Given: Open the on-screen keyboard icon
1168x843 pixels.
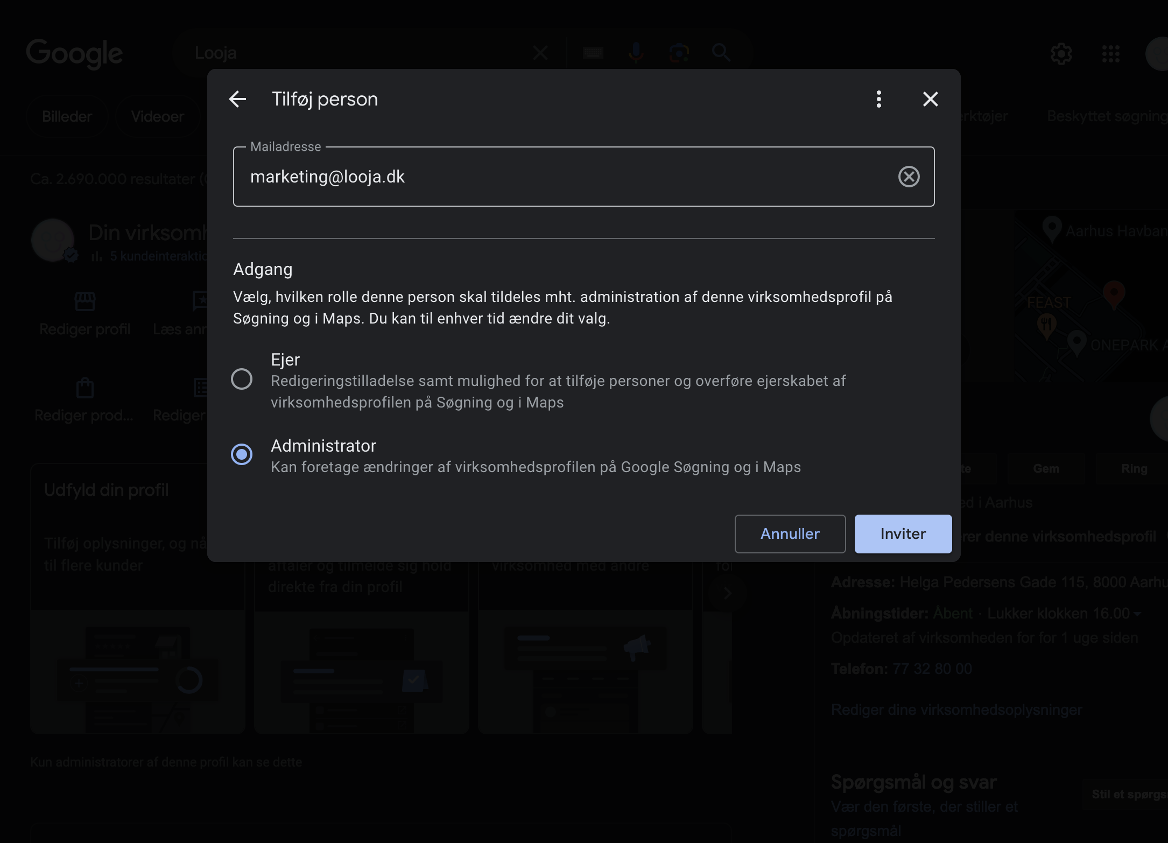Looking at the screenshot, I should coord(593,53).
